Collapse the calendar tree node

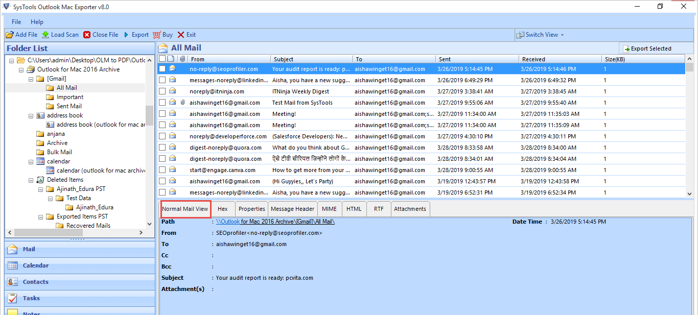(x=31, y=161)
